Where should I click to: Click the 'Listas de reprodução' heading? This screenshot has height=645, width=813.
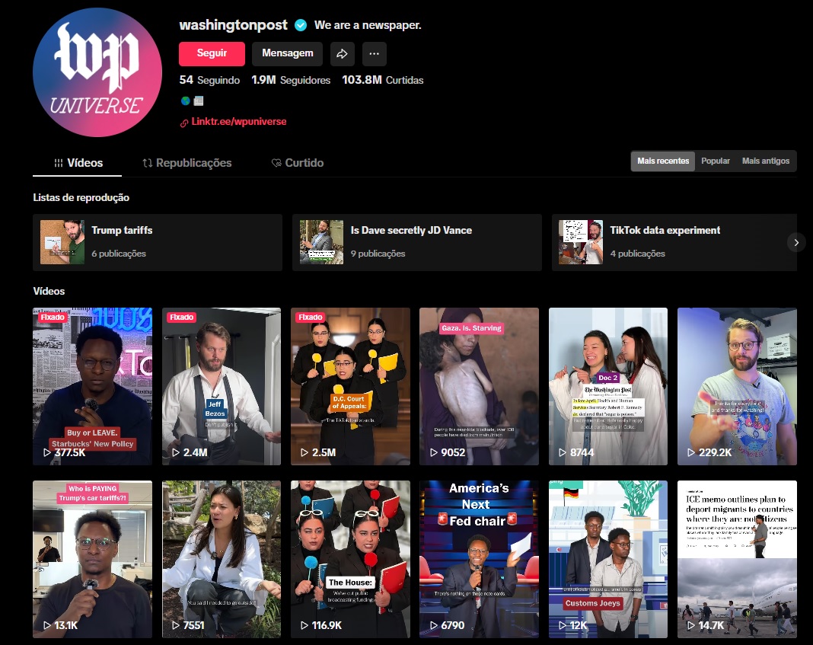click(x=81, y=197)
